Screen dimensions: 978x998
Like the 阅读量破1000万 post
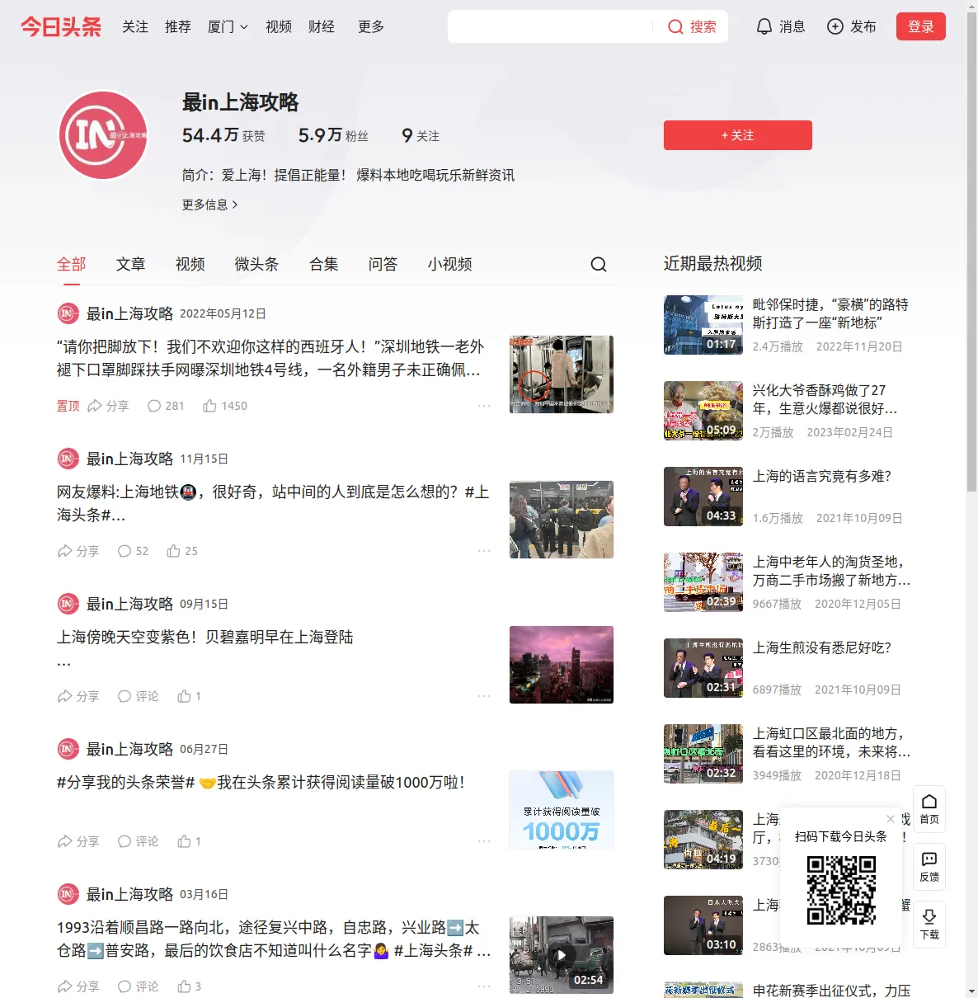pyautogui.click(x=189, y=841)
